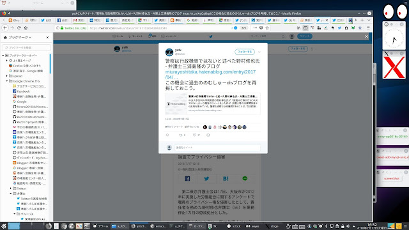Reply to the tweet via speech bubble icon
The height and width of the screenshot is (230, 409).
(x=167, y=135)
